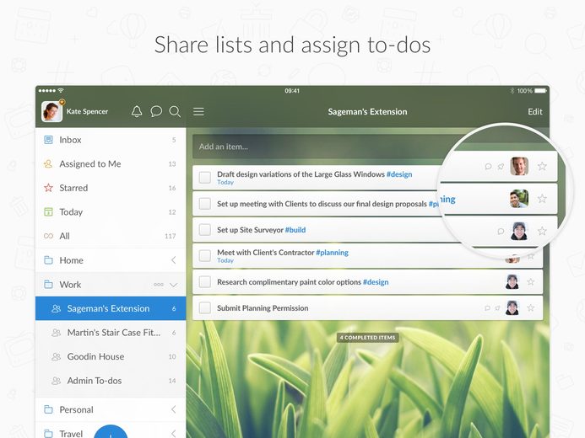
Task: Open comments icon on Submit Planning task
Action: click(x=487, y=308)
